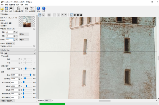Switch to vertical split preview
Image resolution: width=159 pixels, height=105 pixels.
click(74, 15)
